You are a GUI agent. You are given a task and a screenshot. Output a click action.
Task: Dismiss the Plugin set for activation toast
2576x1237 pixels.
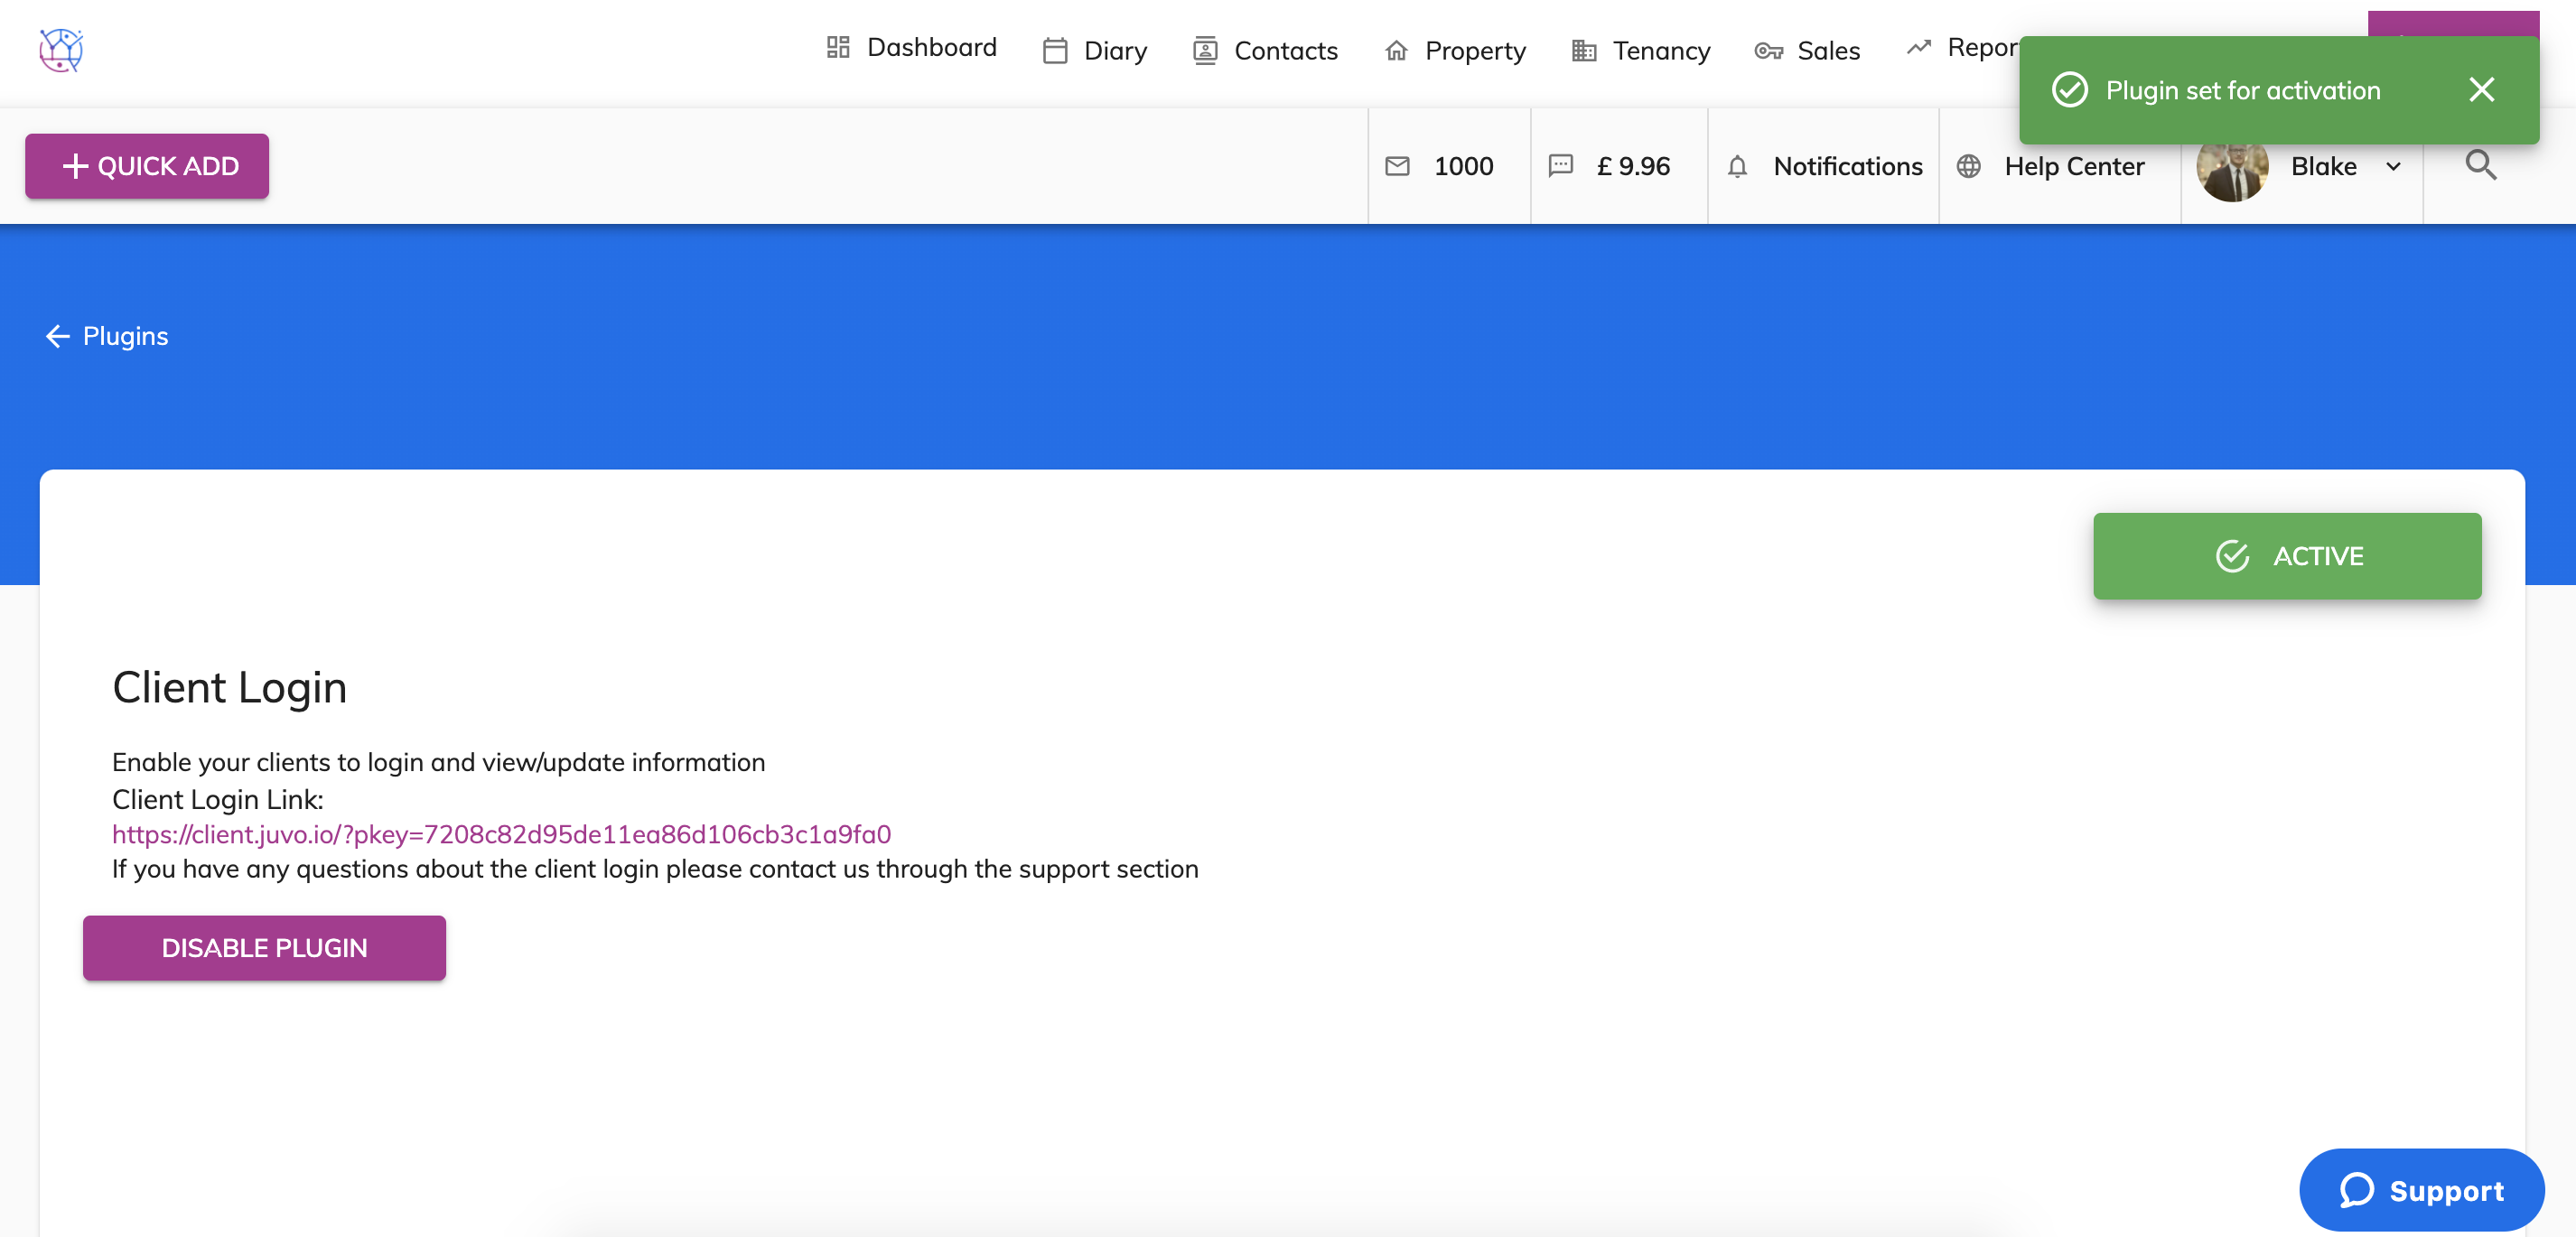[x=2482, y=90]
